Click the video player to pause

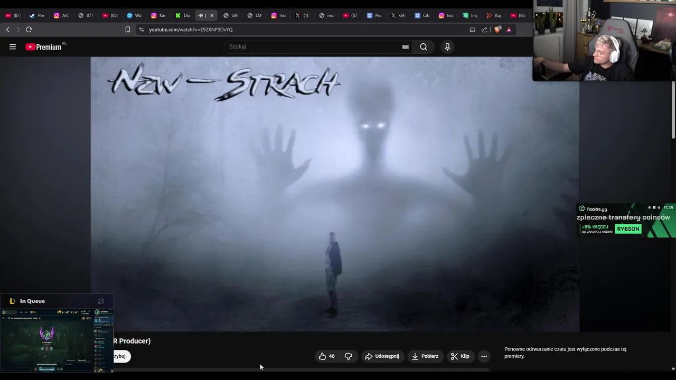point(335,194)
